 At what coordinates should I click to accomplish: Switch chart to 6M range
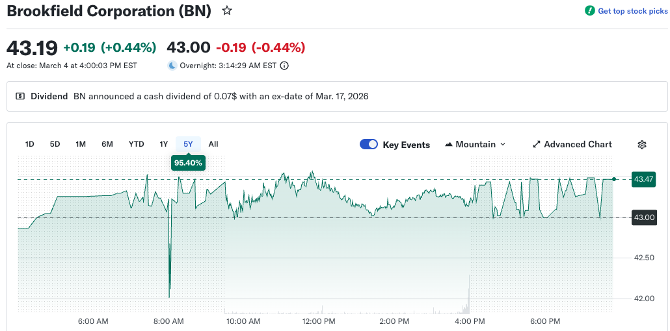pyautogui.click(x=107, y=144)
